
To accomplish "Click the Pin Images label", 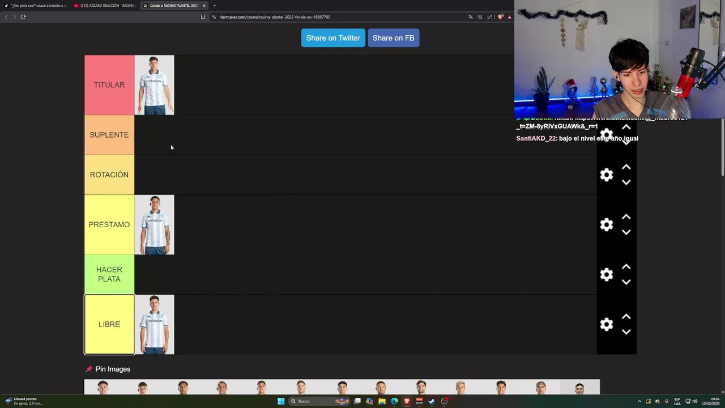I will point(113,369).
